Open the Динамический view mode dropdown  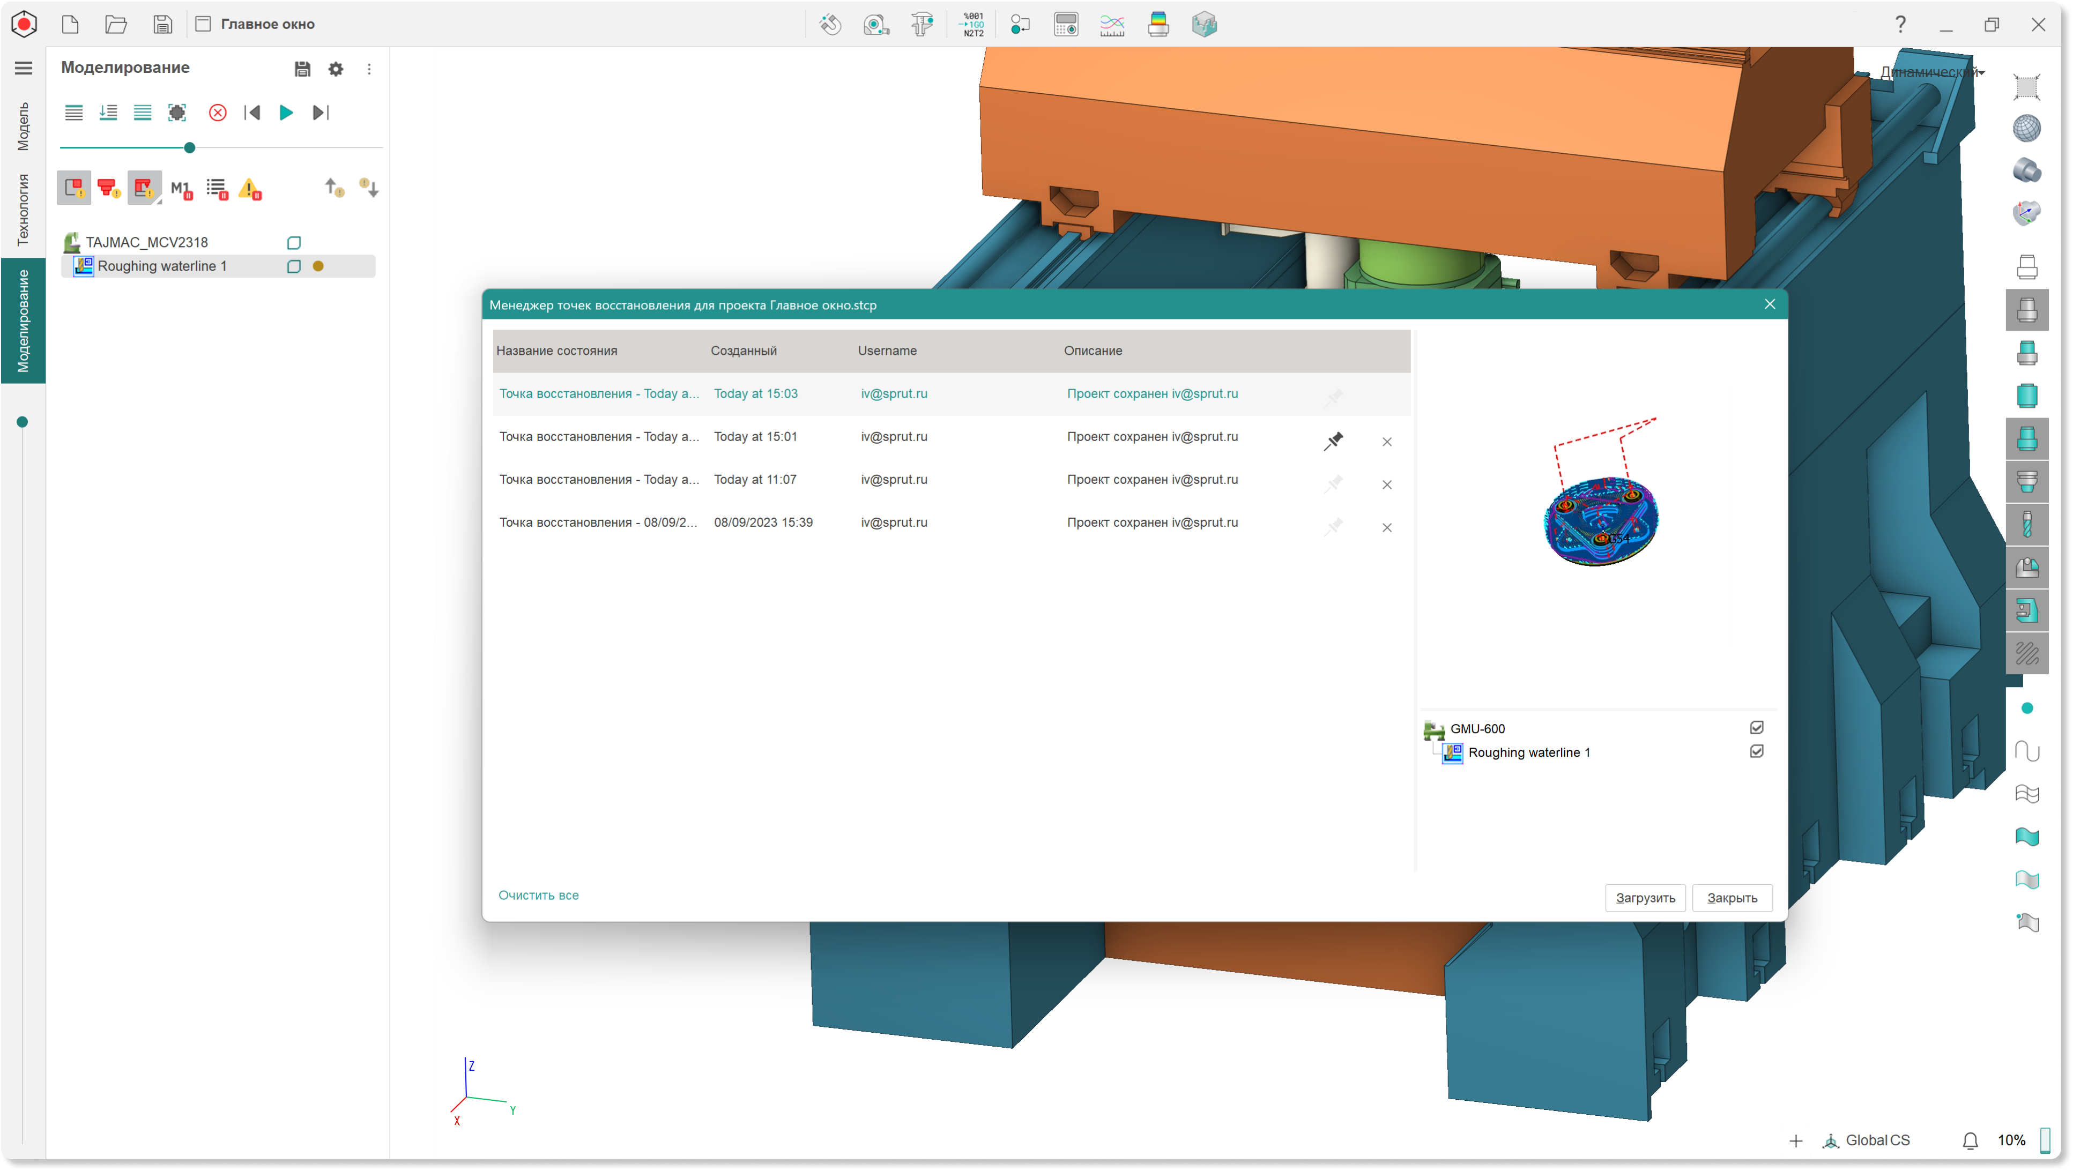click(1931, 72)
